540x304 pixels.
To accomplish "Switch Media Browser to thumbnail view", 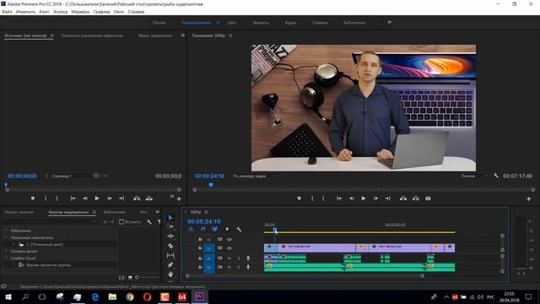I will tap(130, 277).
